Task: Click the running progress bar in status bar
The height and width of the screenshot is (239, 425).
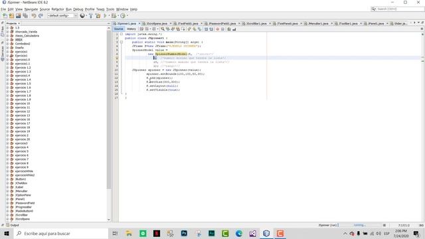Action: 361,225
